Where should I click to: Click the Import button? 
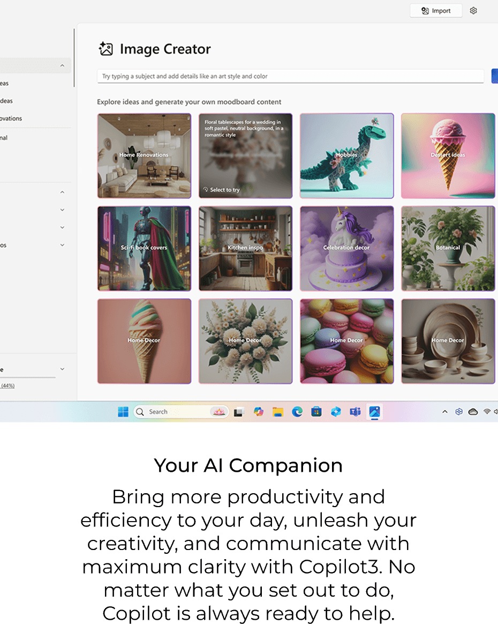click(436, 11)
